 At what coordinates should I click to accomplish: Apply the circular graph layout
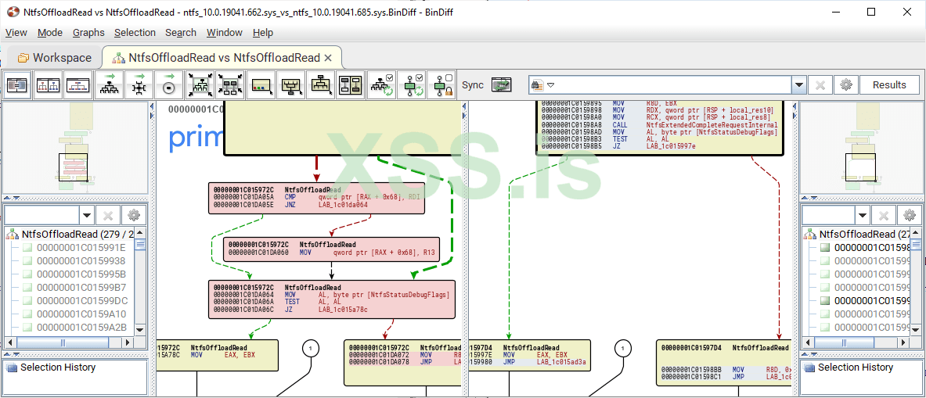168,85
